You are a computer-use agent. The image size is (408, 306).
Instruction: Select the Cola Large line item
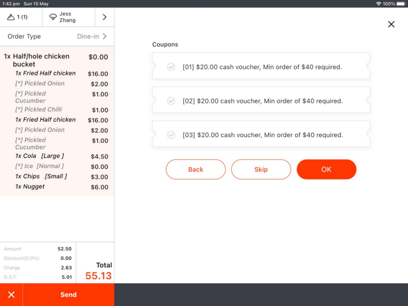coord(40,156)
